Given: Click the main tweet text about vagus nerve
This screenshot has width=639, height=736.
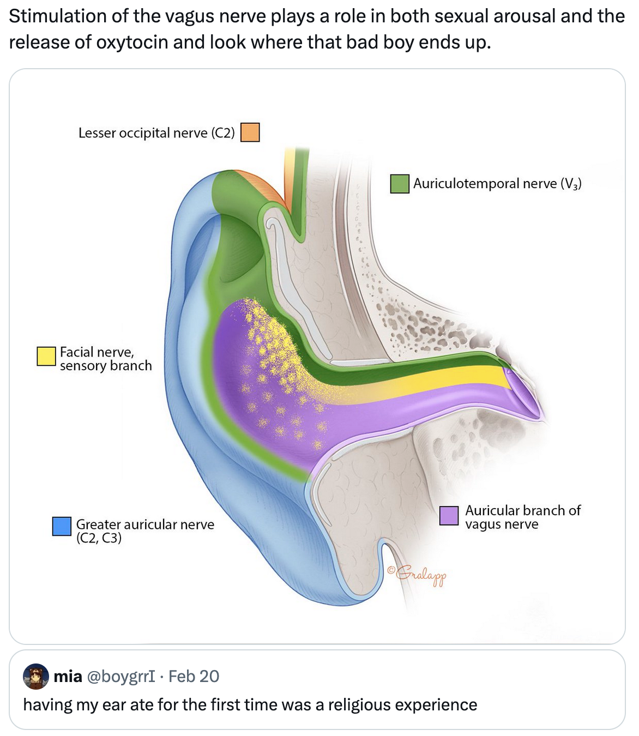Looking at the screenshot, I should point(317,29).
